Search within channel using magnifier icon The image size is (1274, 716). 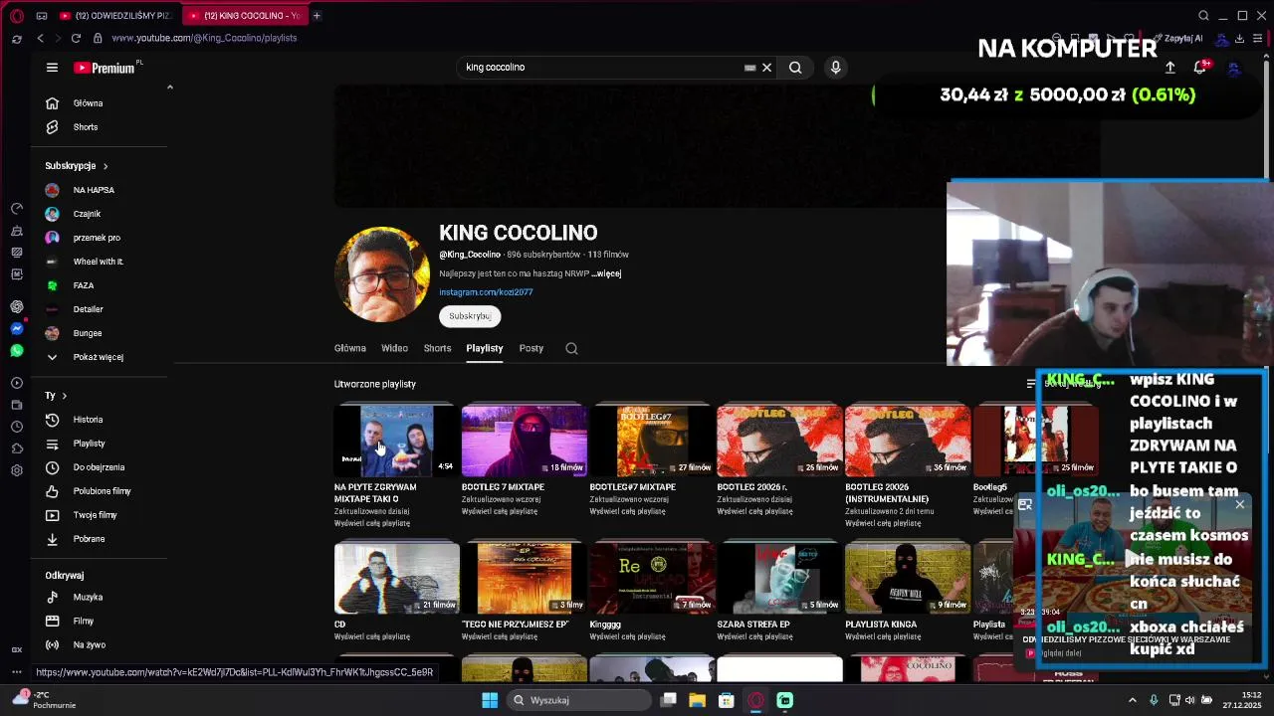click(571, 348)
